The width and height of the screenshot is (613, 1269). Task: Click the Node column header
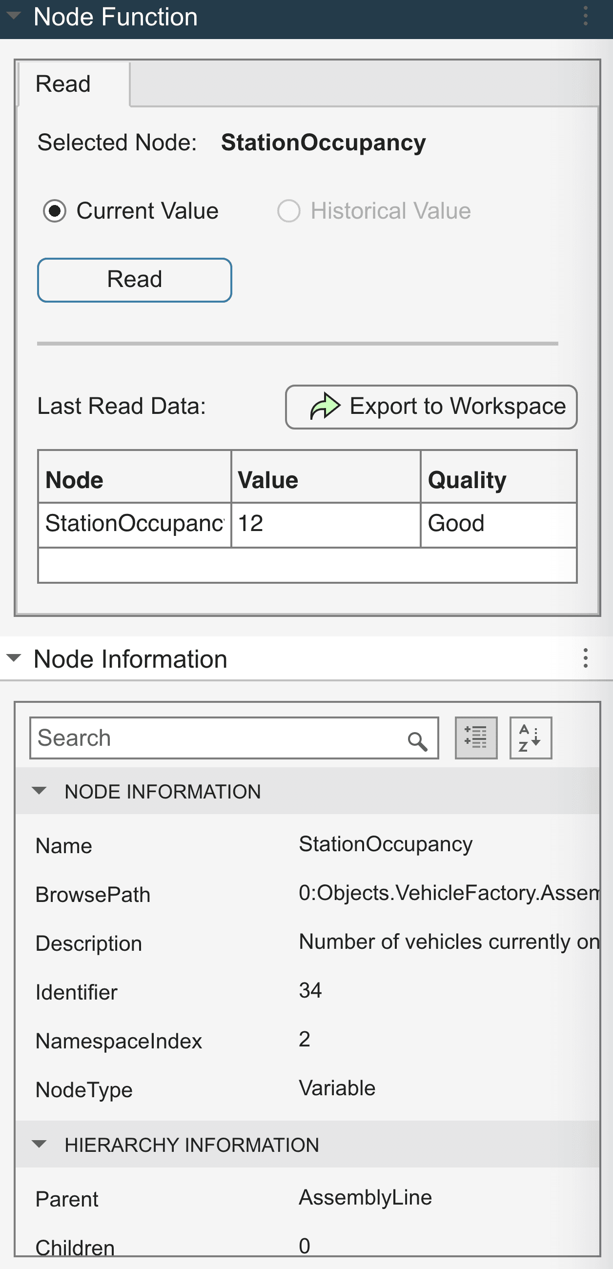tap(135, 477)
